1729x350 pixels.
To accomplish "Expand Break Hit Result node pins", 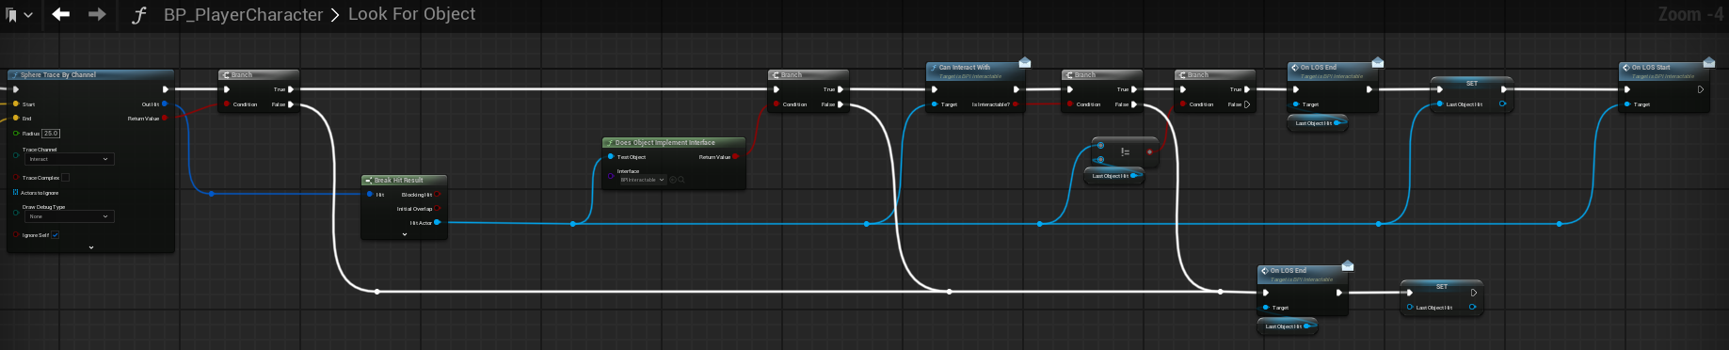I will click(x=405, y=234).
